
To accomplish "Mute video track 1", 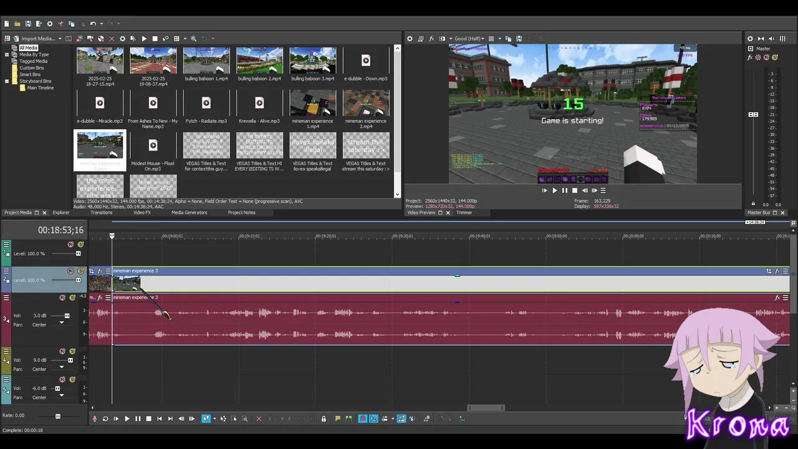I will (x=70, y=244).
